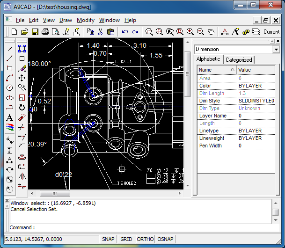Screen dimensions: 285x248
Task: Select the Ellipse drawing tool
Action: coord(10,98)
